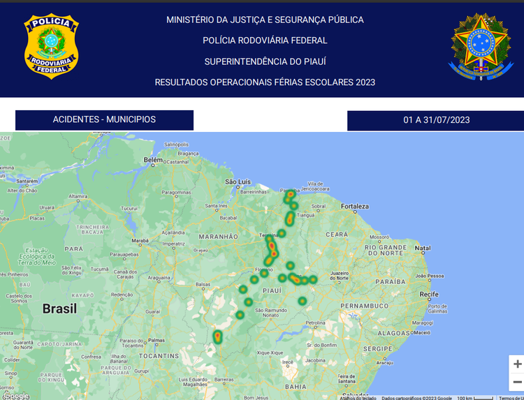Click the Imperatriz city label
The height and width of the screenshot is (400, 524).
tap(173, 244)
